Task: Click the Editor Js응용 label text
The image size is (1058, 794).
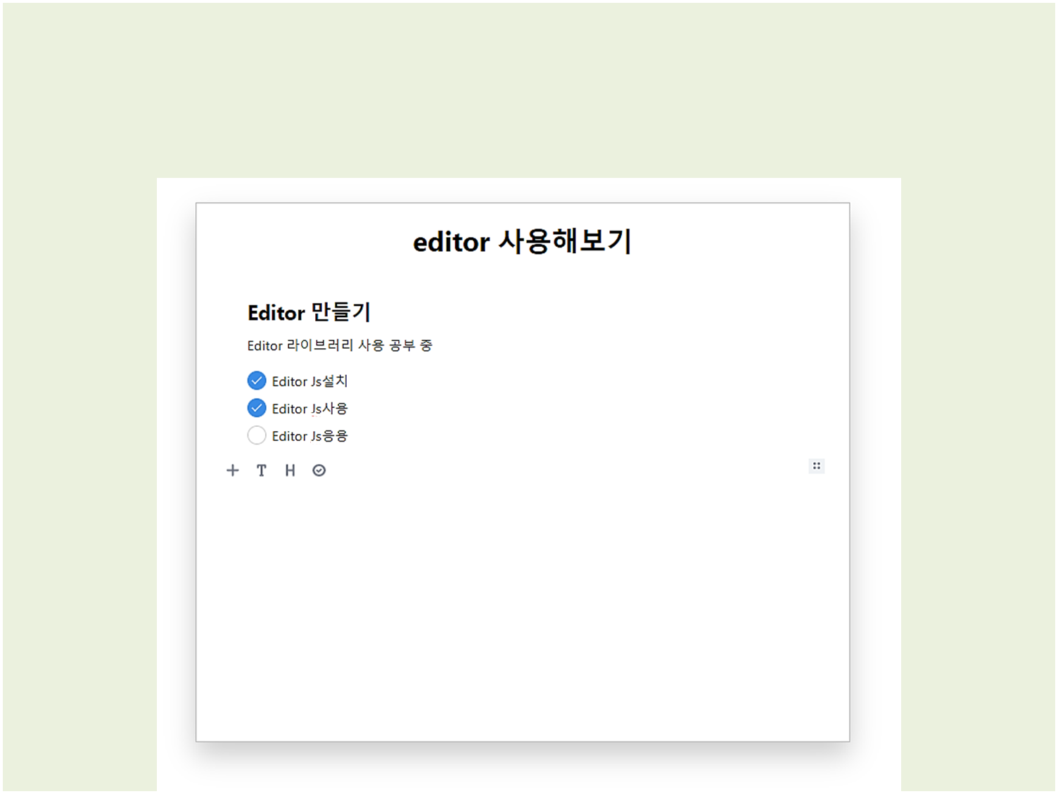Action: 311,435
